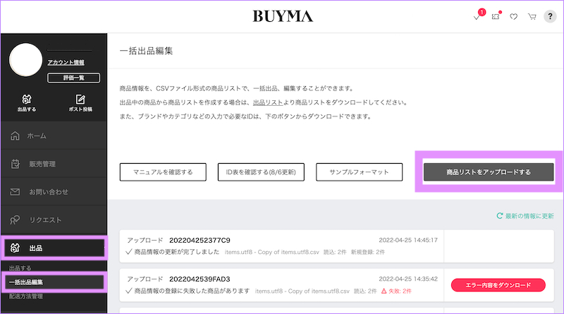Click 商品リストをアップロードする button

tap(489, 172)
